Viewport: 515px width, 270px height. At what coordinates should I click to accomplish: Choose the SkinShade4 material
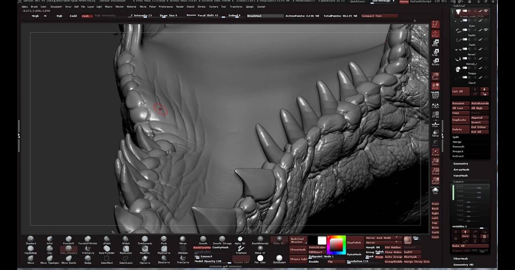point(279,259)
